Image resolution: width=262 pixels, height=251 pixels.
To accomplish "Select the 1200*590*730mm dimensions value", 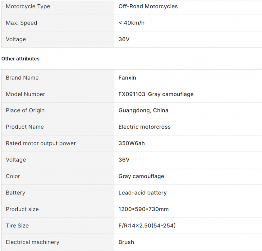I will click(143, 209).
